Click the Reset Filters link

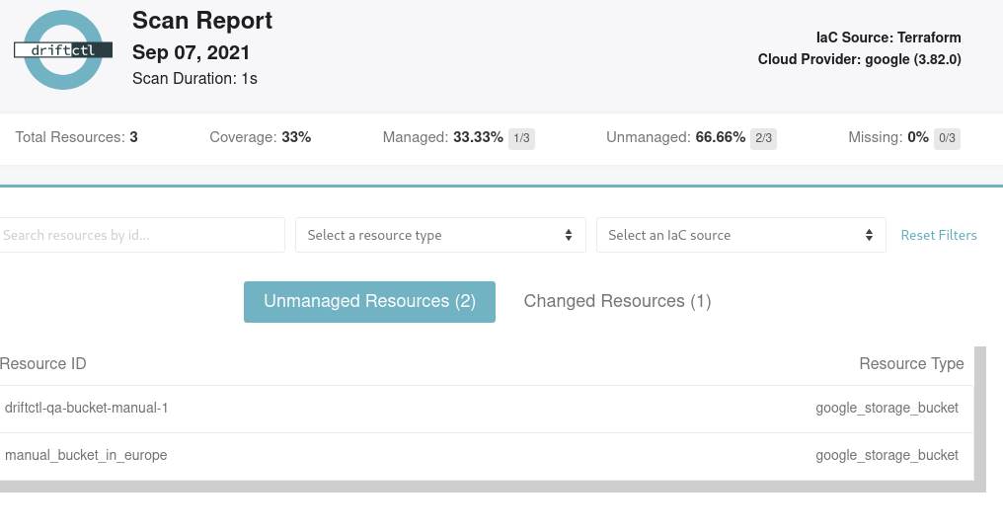pos(939,235)
